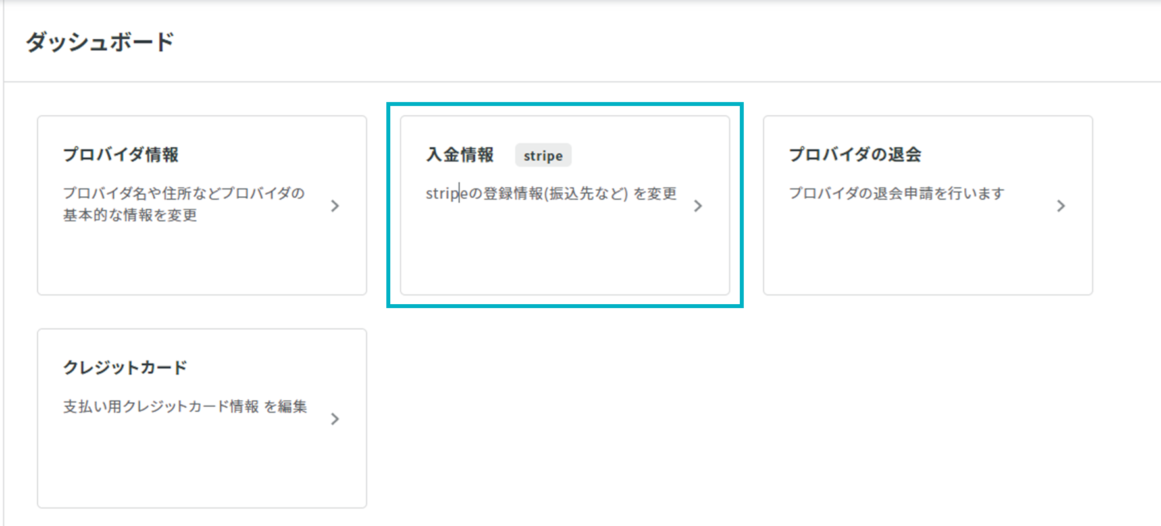Select the クレジットカード heading
This screenshot has width=1161, height=526.
[x=125, y=367]
